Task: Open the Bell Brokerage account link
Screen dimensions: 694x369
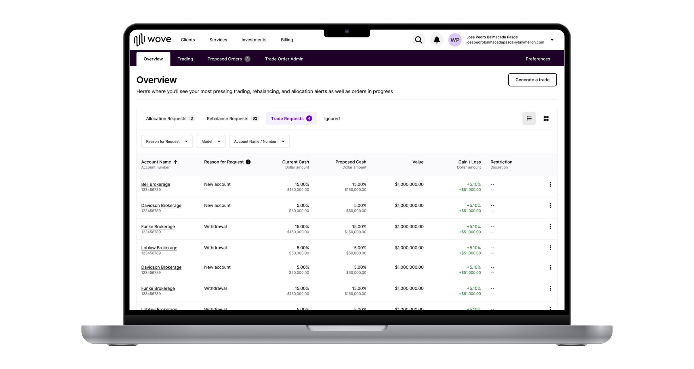Action: click(x=156, y=184)
